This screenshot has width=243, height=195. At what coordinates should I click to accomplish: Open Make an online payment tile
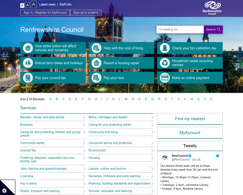[190, 78]
